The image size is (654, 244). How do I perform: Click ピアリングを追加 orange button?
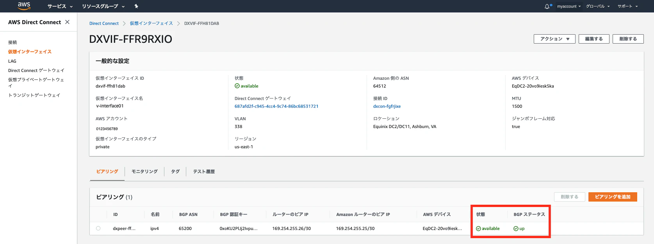[613, 197]
